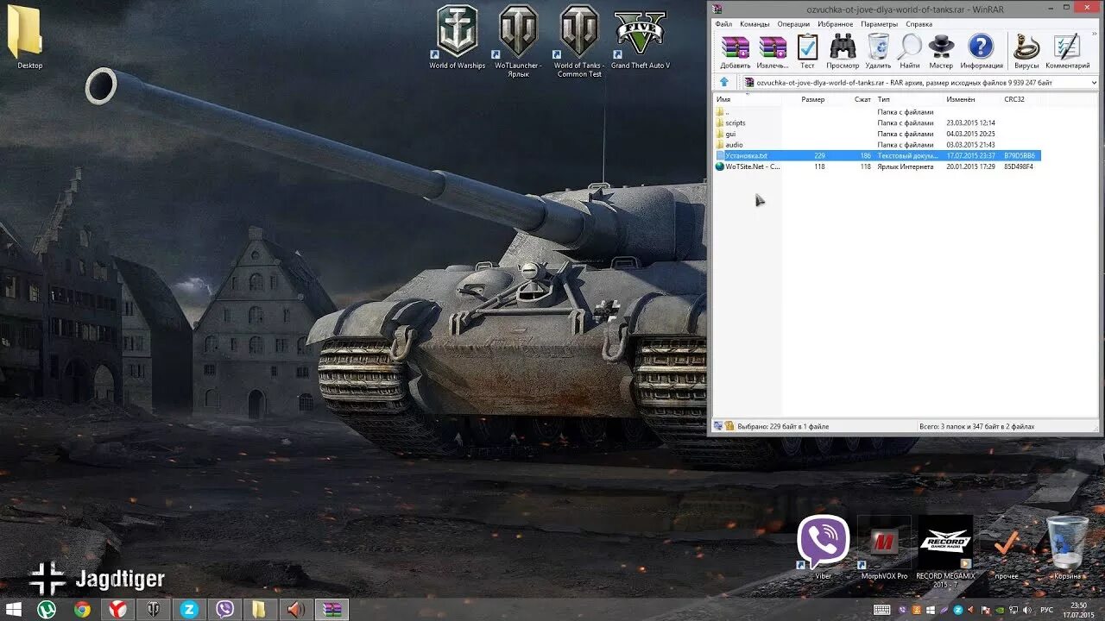Switch to WinRAR in the taskbar

(332, 610)
